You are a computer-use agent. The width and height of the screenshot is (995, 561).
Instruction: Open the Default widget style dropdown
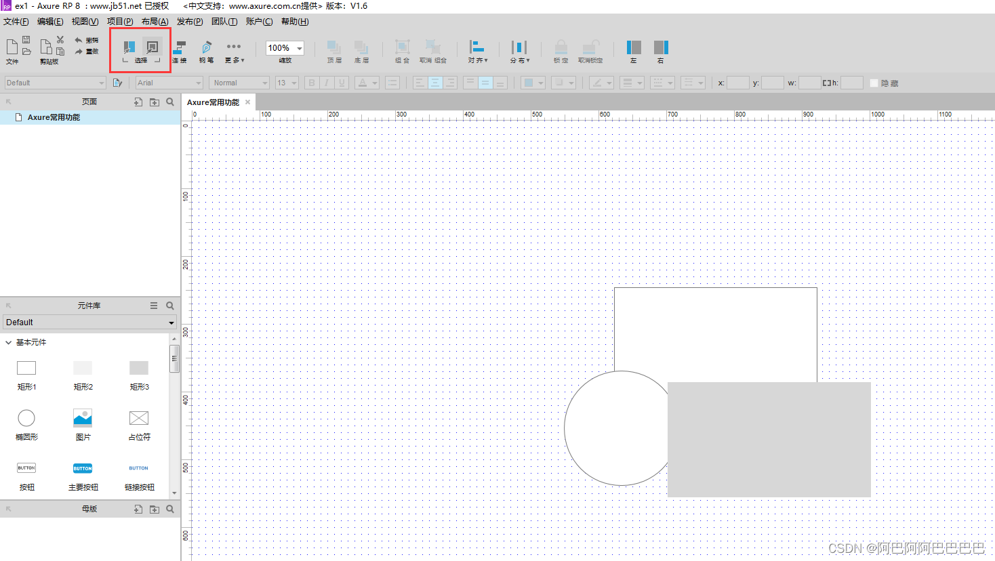pyautogui.click(x=55, y=83)
